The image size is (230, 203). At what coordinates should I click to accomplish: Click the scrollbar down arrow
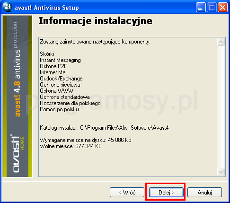coord(221,172)
